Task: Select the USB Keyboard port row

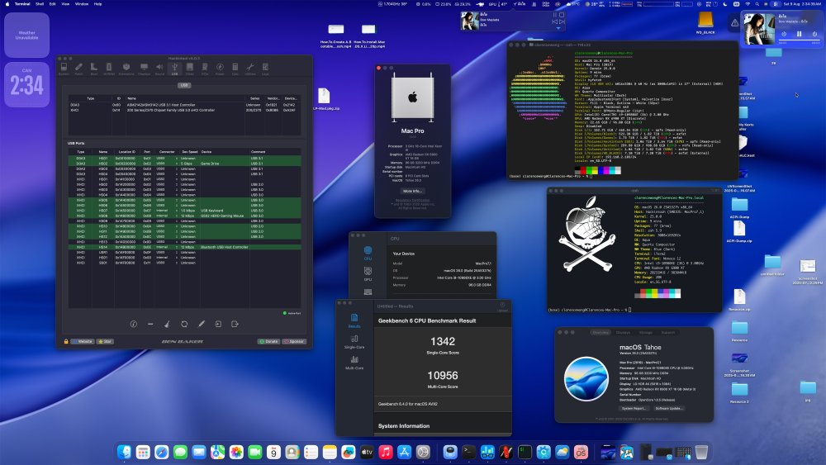Action: pyautogui.click(x=184, y=211)
